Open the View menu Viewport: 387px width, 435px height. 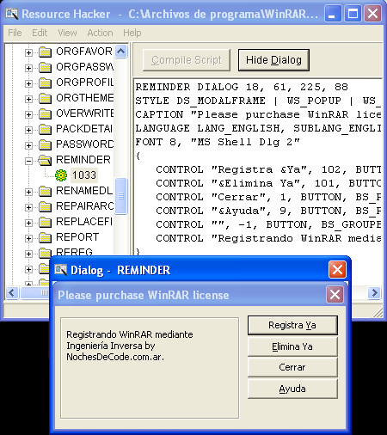(67, 33)
